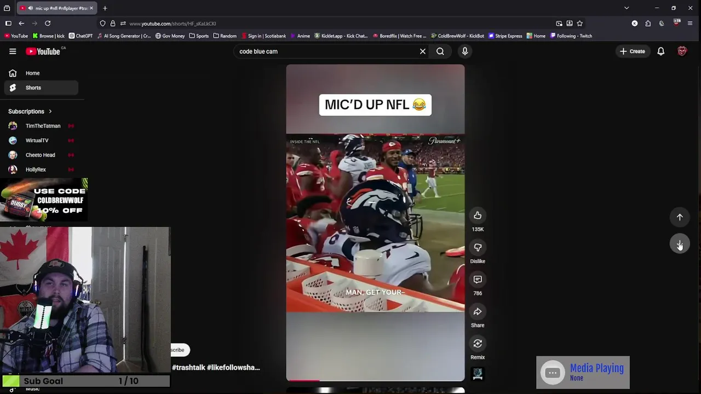Viewport: 701px width, 394px height.
Task: Bookmark this page with star icon
Action: click(x=579, y=24)
